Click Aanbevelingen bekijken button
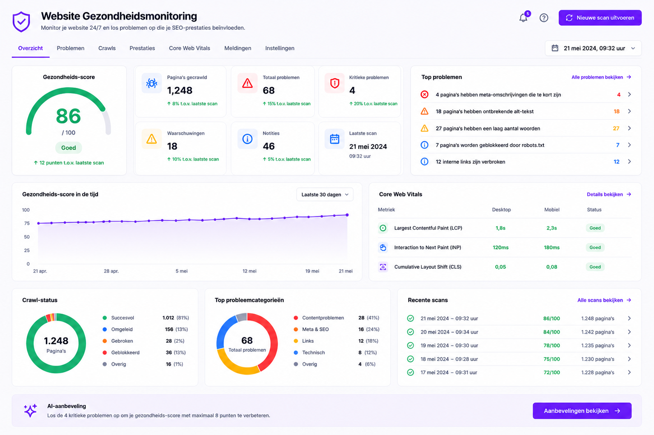 point(582,411)
